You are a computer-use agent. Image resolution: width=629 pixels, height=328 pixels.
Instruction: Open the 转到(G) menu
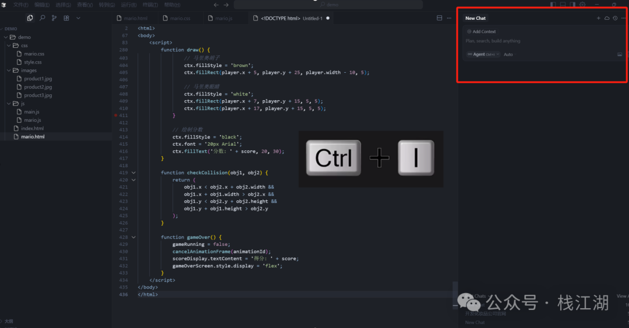[107, 5]
